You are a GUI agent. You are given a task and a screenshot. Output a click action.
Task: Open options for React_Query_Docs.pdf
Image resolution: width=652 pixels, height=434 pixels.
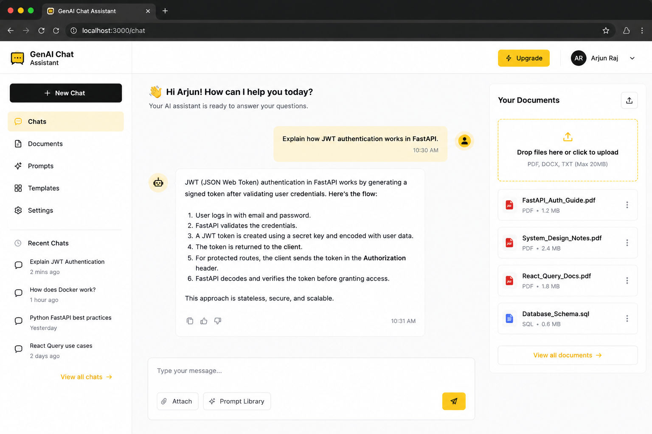tap(627, 281)
